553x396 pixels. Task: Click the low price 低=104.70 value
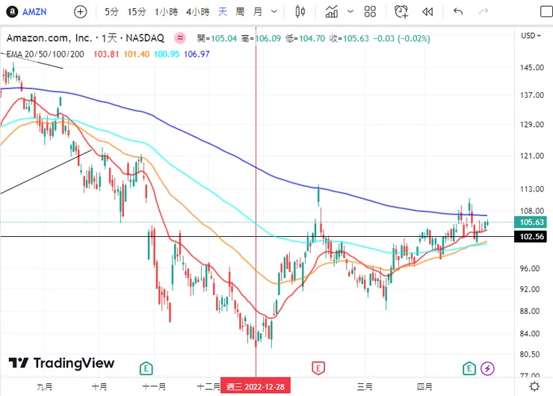tap(305, 38)
